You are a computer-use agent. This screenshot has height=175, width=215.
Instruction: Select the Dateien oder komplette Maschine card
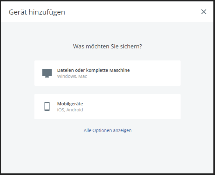tap(107, 73)
